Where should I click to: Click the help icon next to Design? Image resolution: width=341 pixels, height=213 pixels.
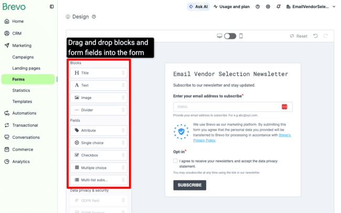[94, 17]
